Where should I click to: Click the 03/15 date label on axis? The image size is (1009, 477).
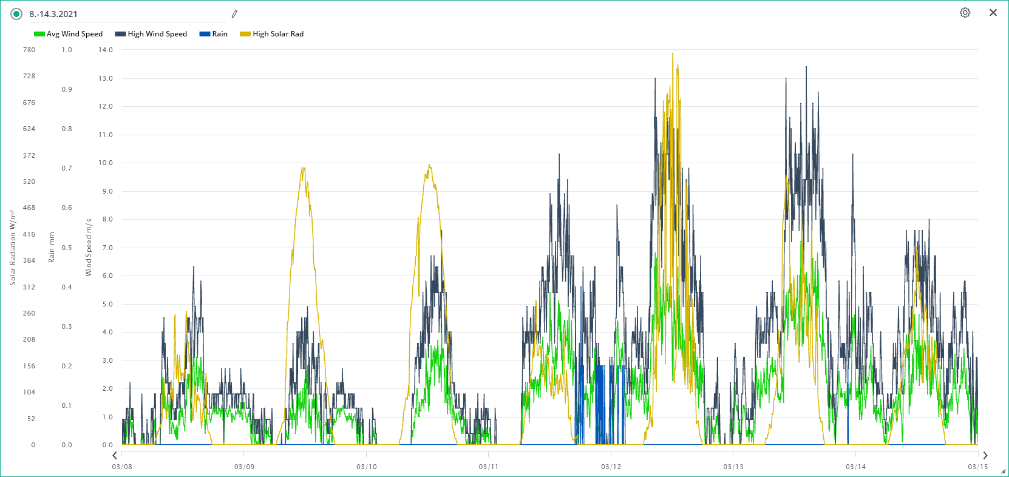pyautogui.click(x=977, y=467)
